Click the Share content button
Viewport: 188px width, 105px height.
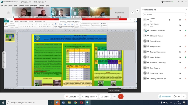[105, 97]
